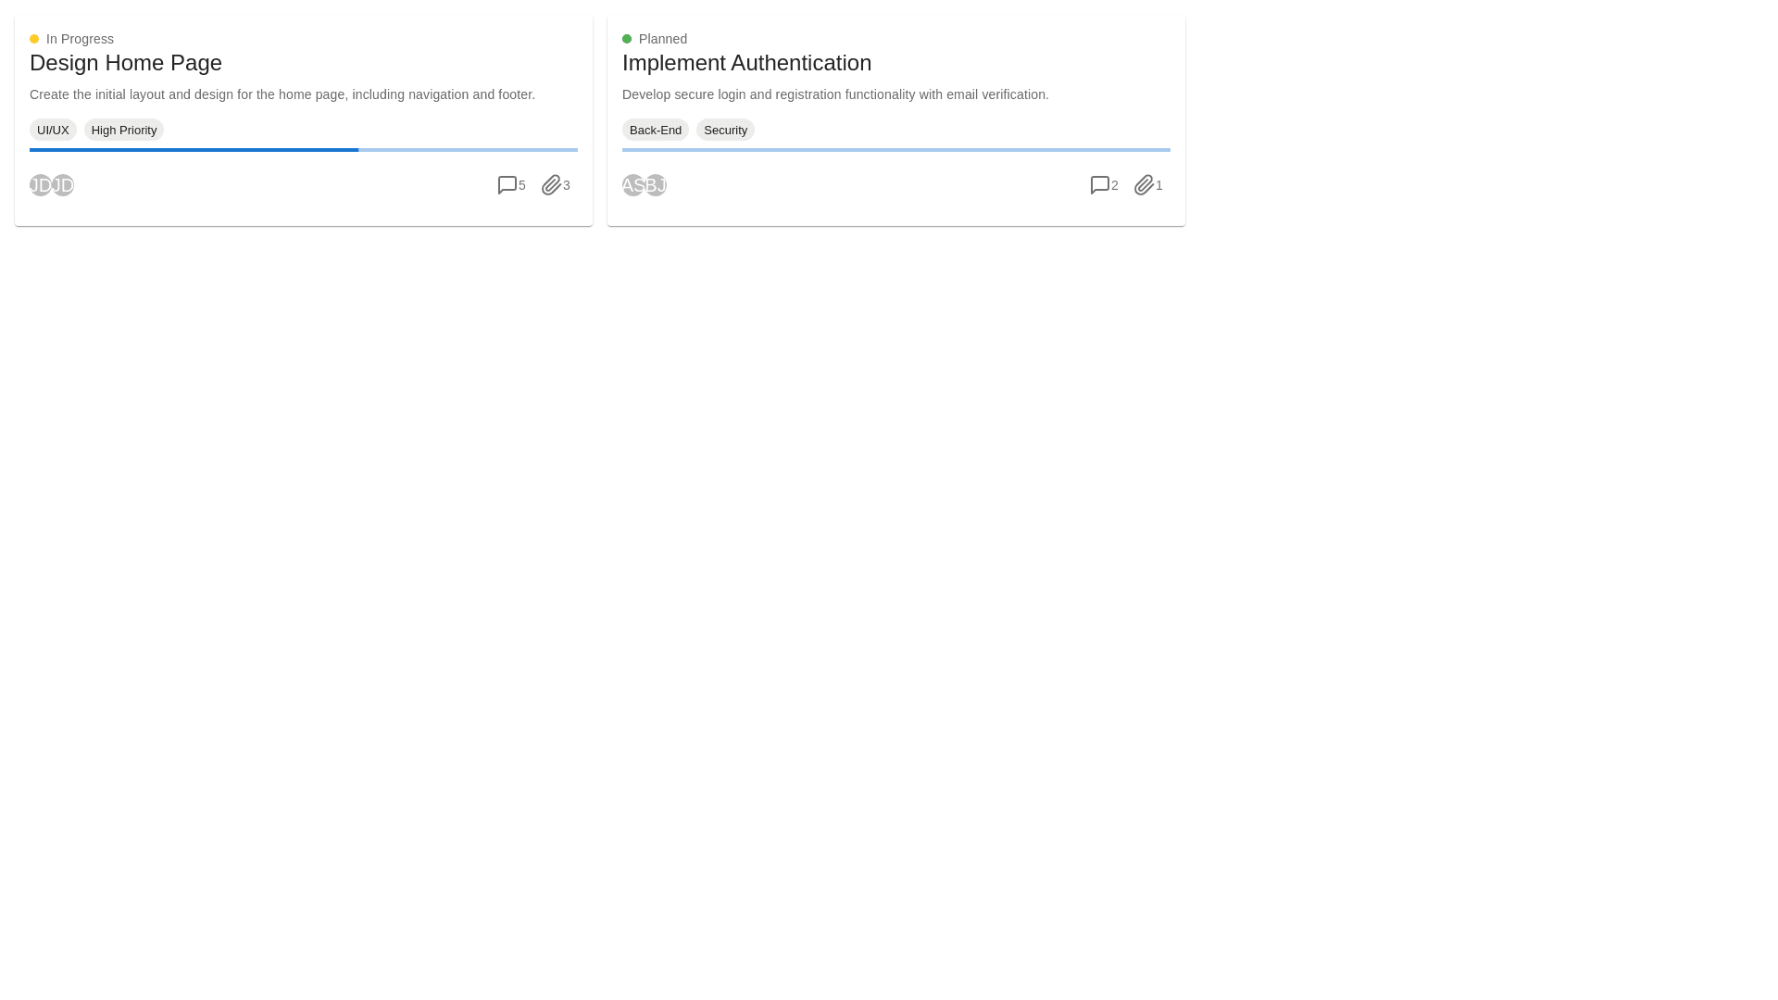Screen dimensions: 1778x1000
Task: Click second JD avatar on Design card
Action: coord(65,185)
